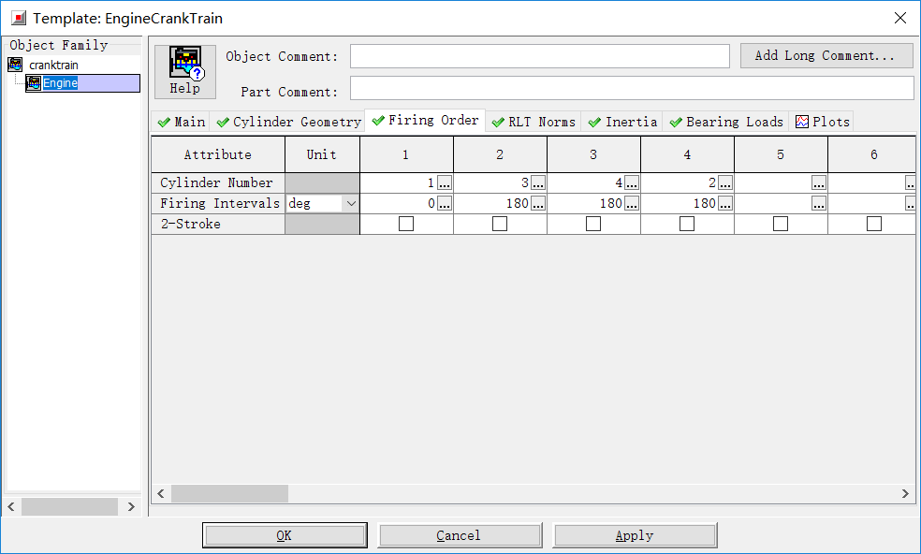The width and height of the screenshot is (921, 554).
Task: Select the cranktrain tree icon
Action: pos(15,66)
